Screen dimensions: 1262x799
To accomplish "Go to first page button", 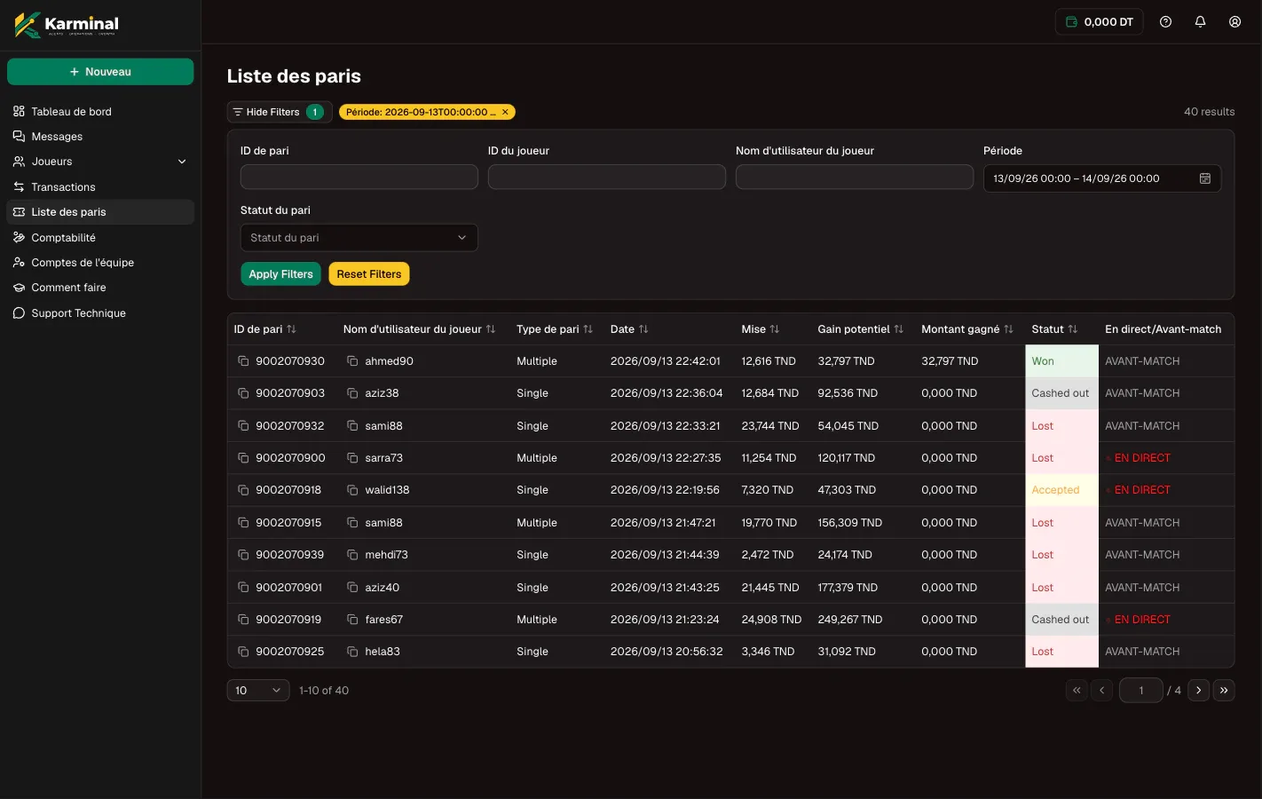I will [x=1077, y=691].
